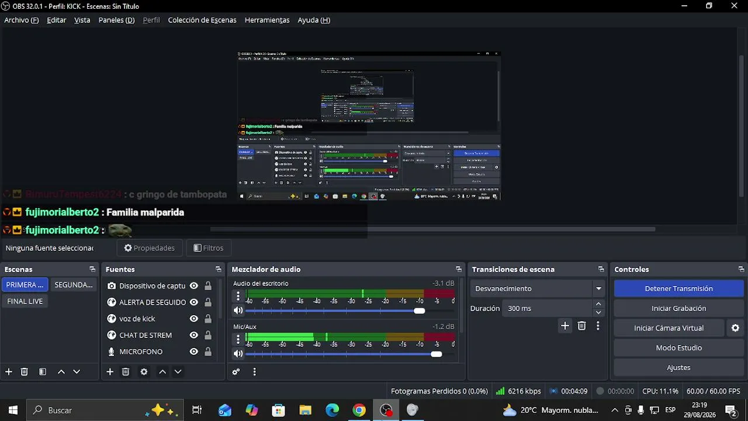The height and width of the screenshot is (421, 748).
Task: Lock the CHAT DE STREM source
Action: 208,335
